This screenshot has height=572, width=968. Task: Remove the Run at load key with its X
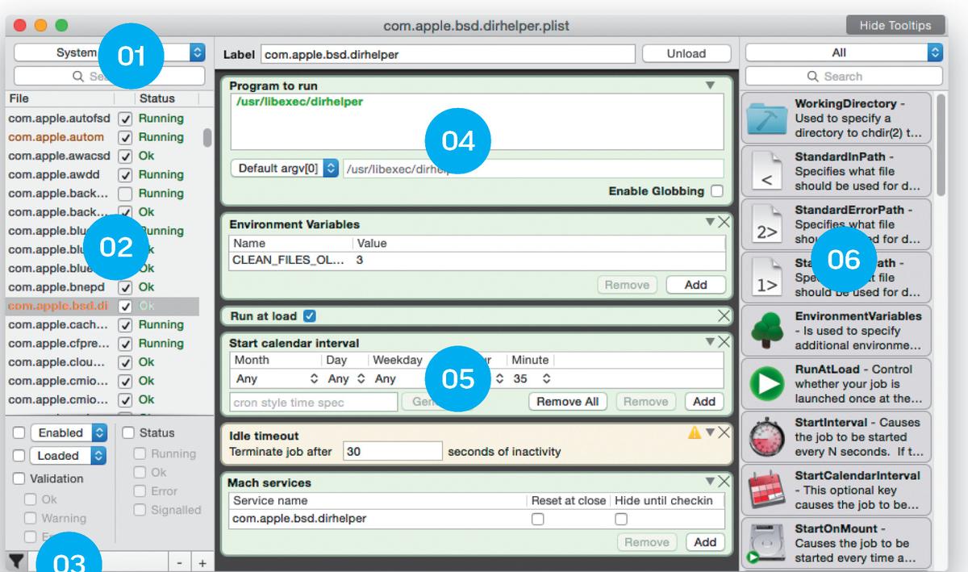724,315
